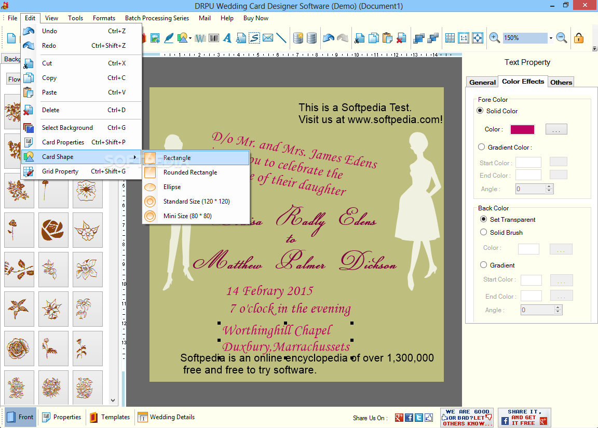Click the copy toolbar icon
This screenshot has width=598, height=428.
(374, 38)
